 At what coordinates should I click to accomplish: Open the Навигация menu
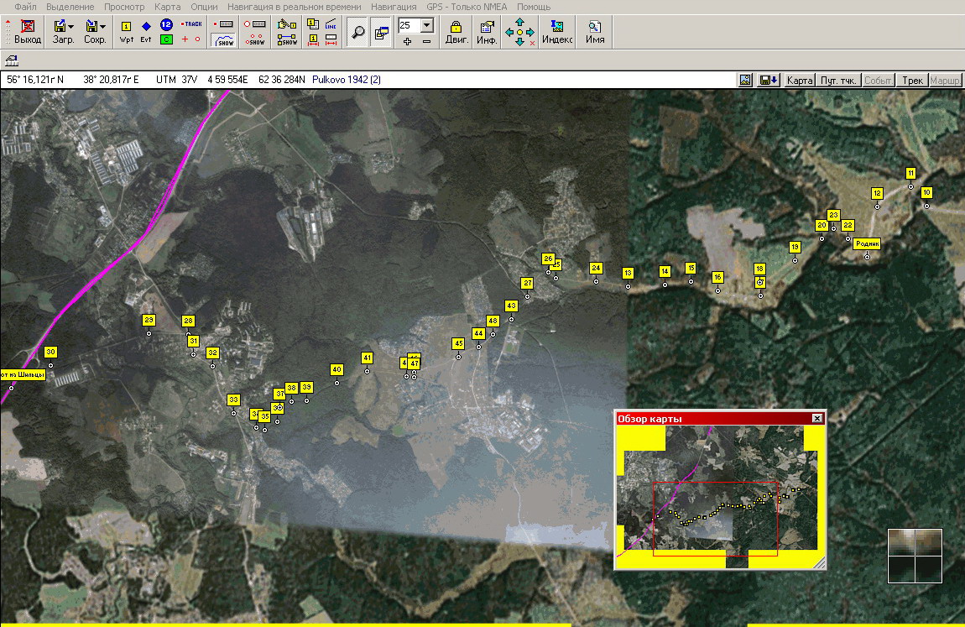(393, 7)
